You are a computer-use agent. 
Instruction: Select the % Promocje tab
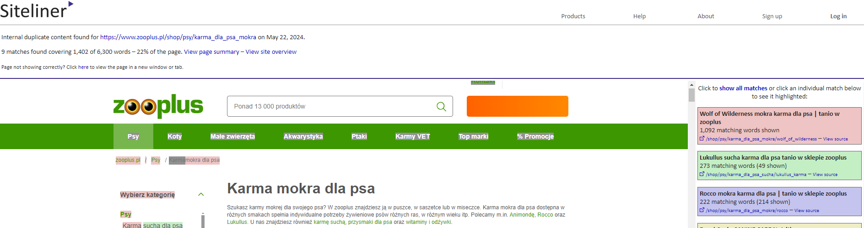(535, 136)
